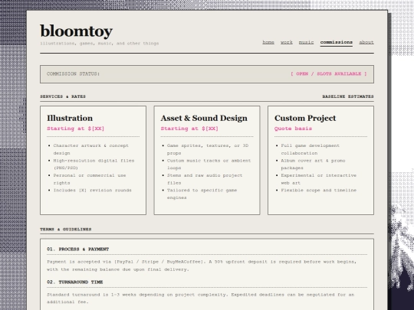Click the TERMS & GUIDELINES heading

[x=66, y=230]
